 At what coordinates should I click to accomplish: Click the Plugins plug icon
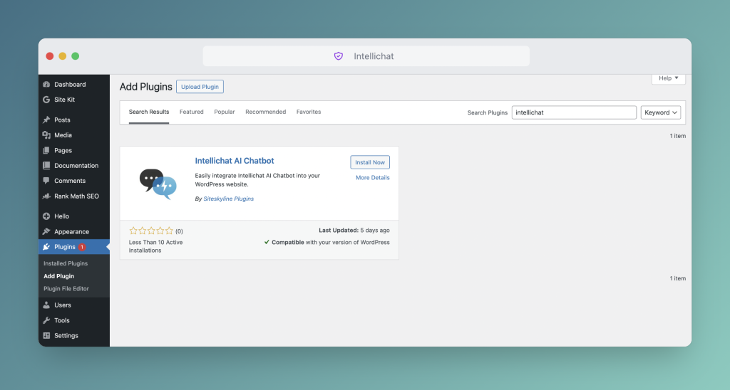pyautogui.click(x=46, y=247)
